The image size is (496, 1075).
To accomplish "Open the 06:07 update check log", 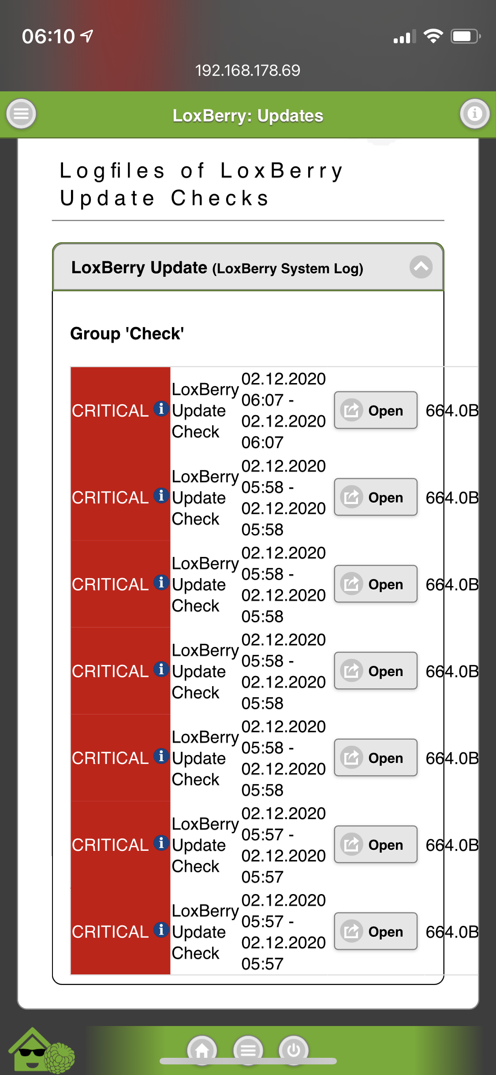I will (x=376, y=410).
